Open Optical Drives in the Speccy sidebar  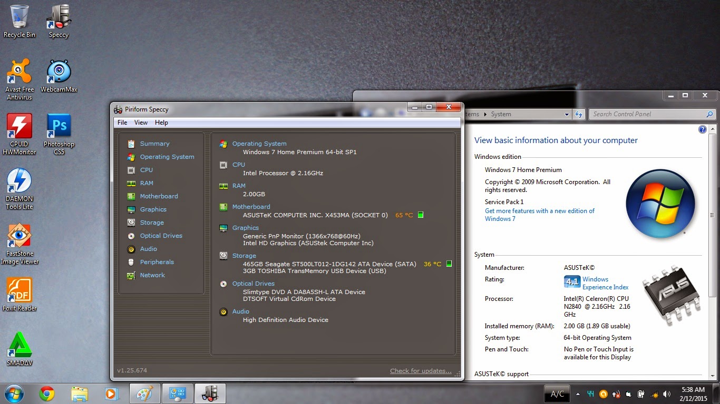161,236
